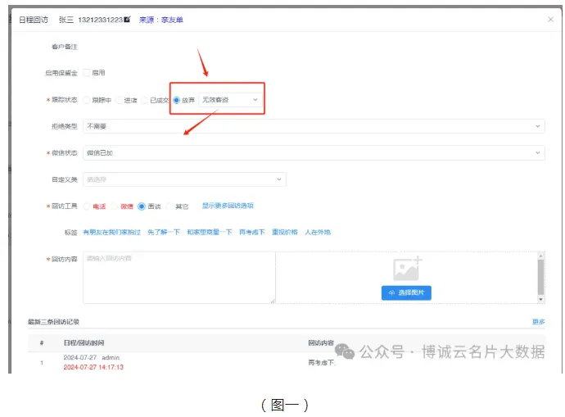Expand the 自定义类 select box
Viewport: 565px width, 417px height.
pyautogui.click(x=184, y=179)
